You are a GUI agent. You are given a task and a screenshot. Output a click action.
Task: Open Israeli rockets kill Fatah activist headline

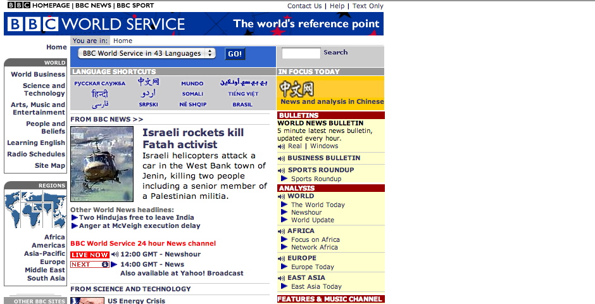pos(193,138)
